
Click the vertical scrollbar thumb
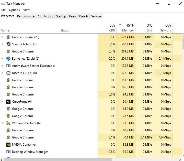point(183,44)
